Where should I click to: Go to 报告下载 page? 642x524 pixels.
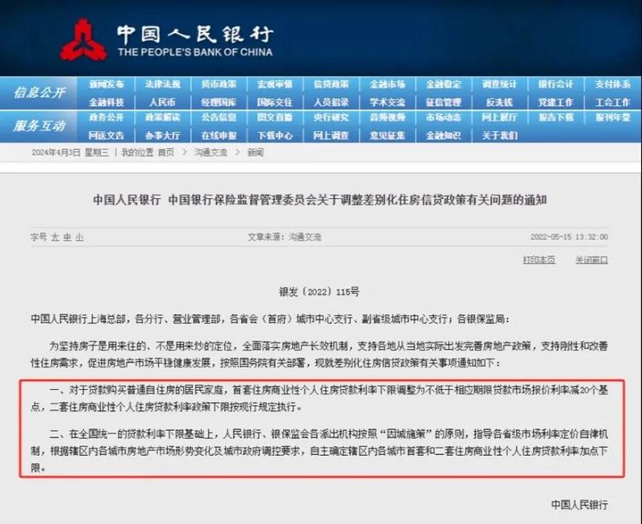(x=555, y=117)
